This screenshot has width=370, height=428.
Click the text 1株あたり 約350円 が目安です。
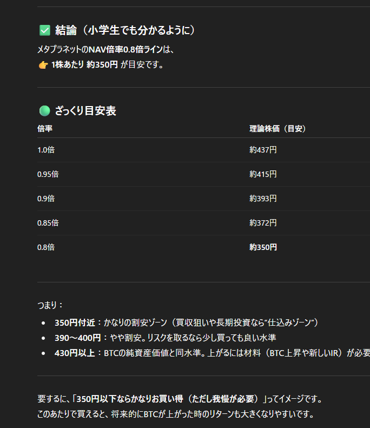[x=108, y=65]
